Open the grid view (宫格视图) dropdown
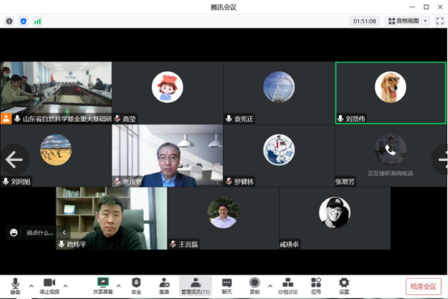Screen dimensions: 448x299 (407, 21)
